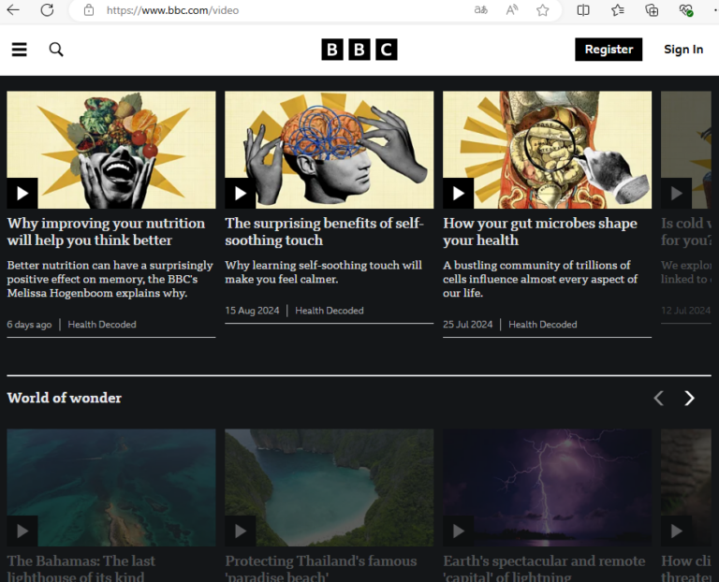Click the Register button
This screenshot has height=582, width=719.
609,50
